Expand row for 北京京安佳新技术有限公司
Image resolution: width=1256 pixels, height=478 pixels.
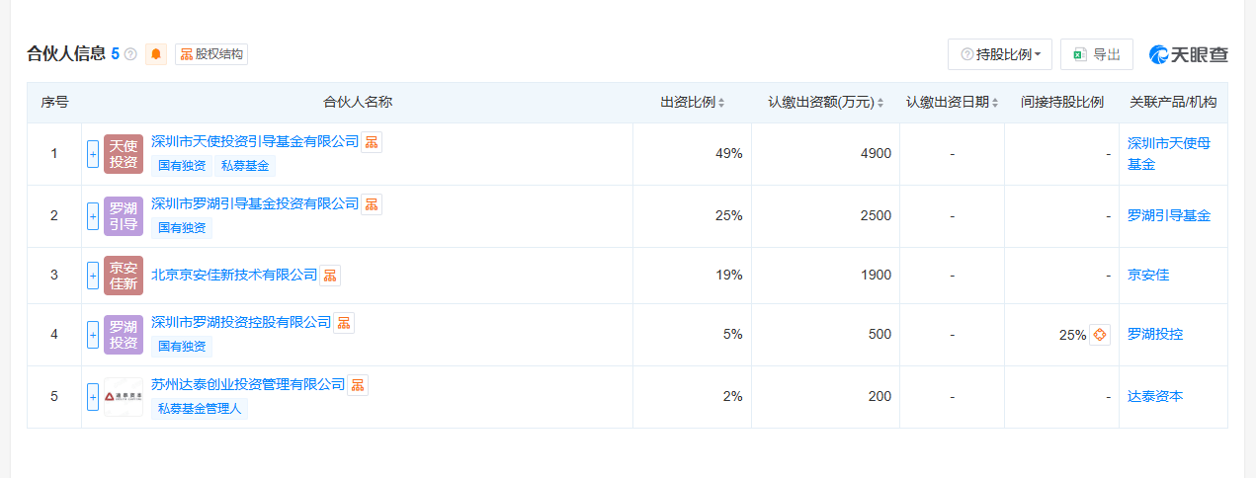pyautogui.click(x=93, y=276)
